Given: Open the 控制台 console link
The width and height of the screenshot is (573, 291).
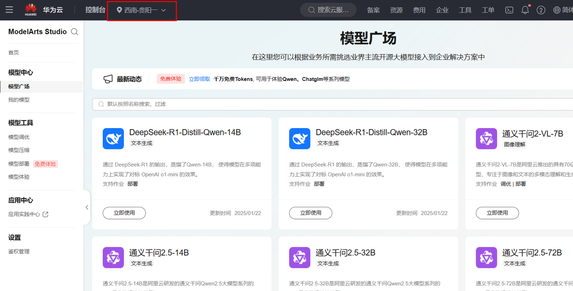Looking at the screenshot, I should [x=95, y=10].
